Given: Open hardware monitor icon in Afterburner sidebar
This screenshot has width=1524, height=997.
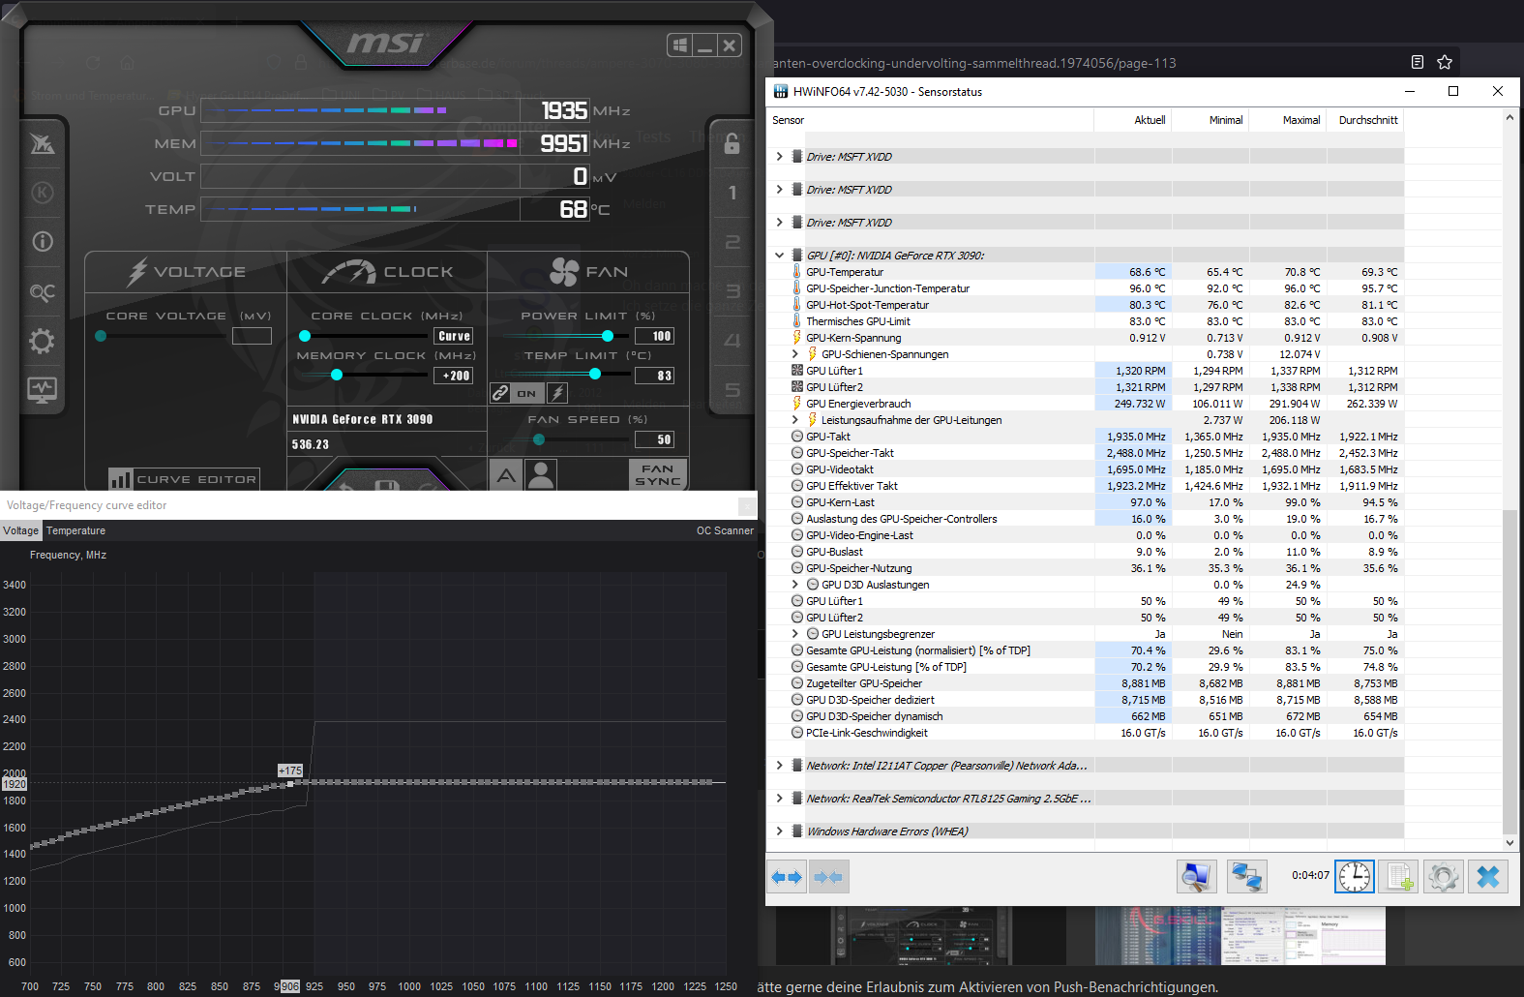Looking at the screenshot, I should (42, 390).
